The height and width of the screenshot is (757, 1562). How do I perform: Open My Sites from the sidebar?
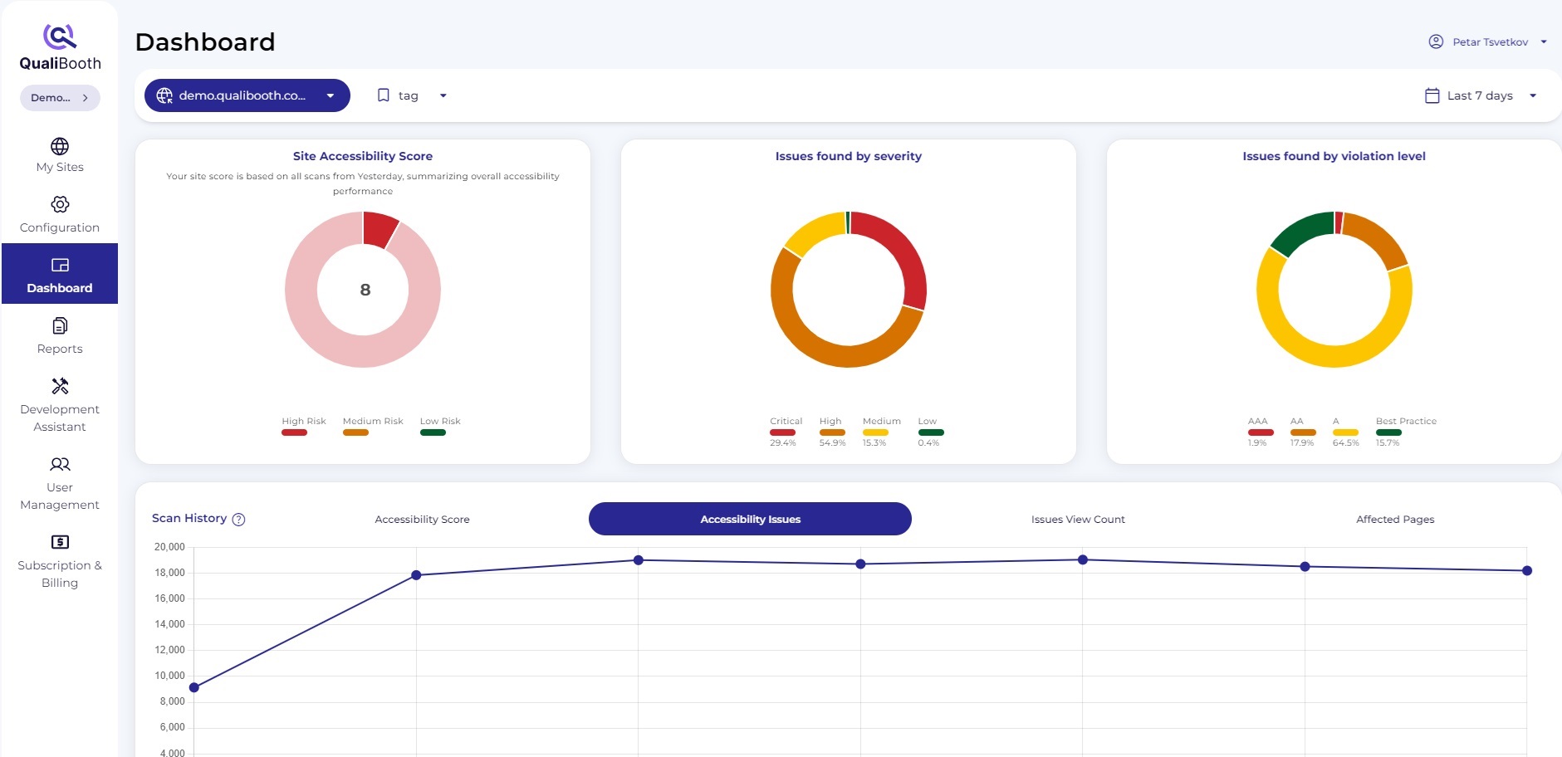[59, 156]
